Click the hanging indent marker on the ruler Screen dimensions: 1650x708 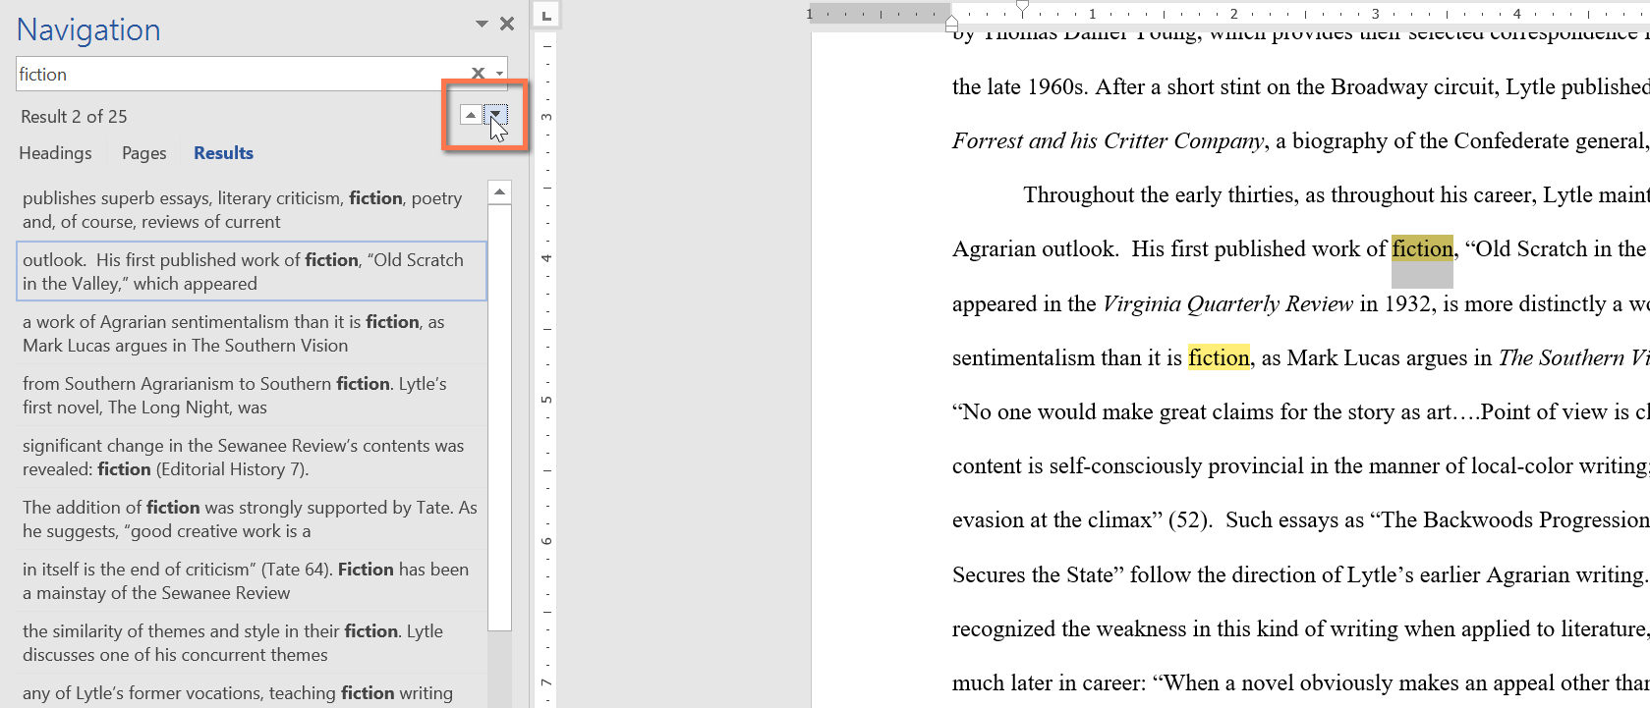pos(951,21)
